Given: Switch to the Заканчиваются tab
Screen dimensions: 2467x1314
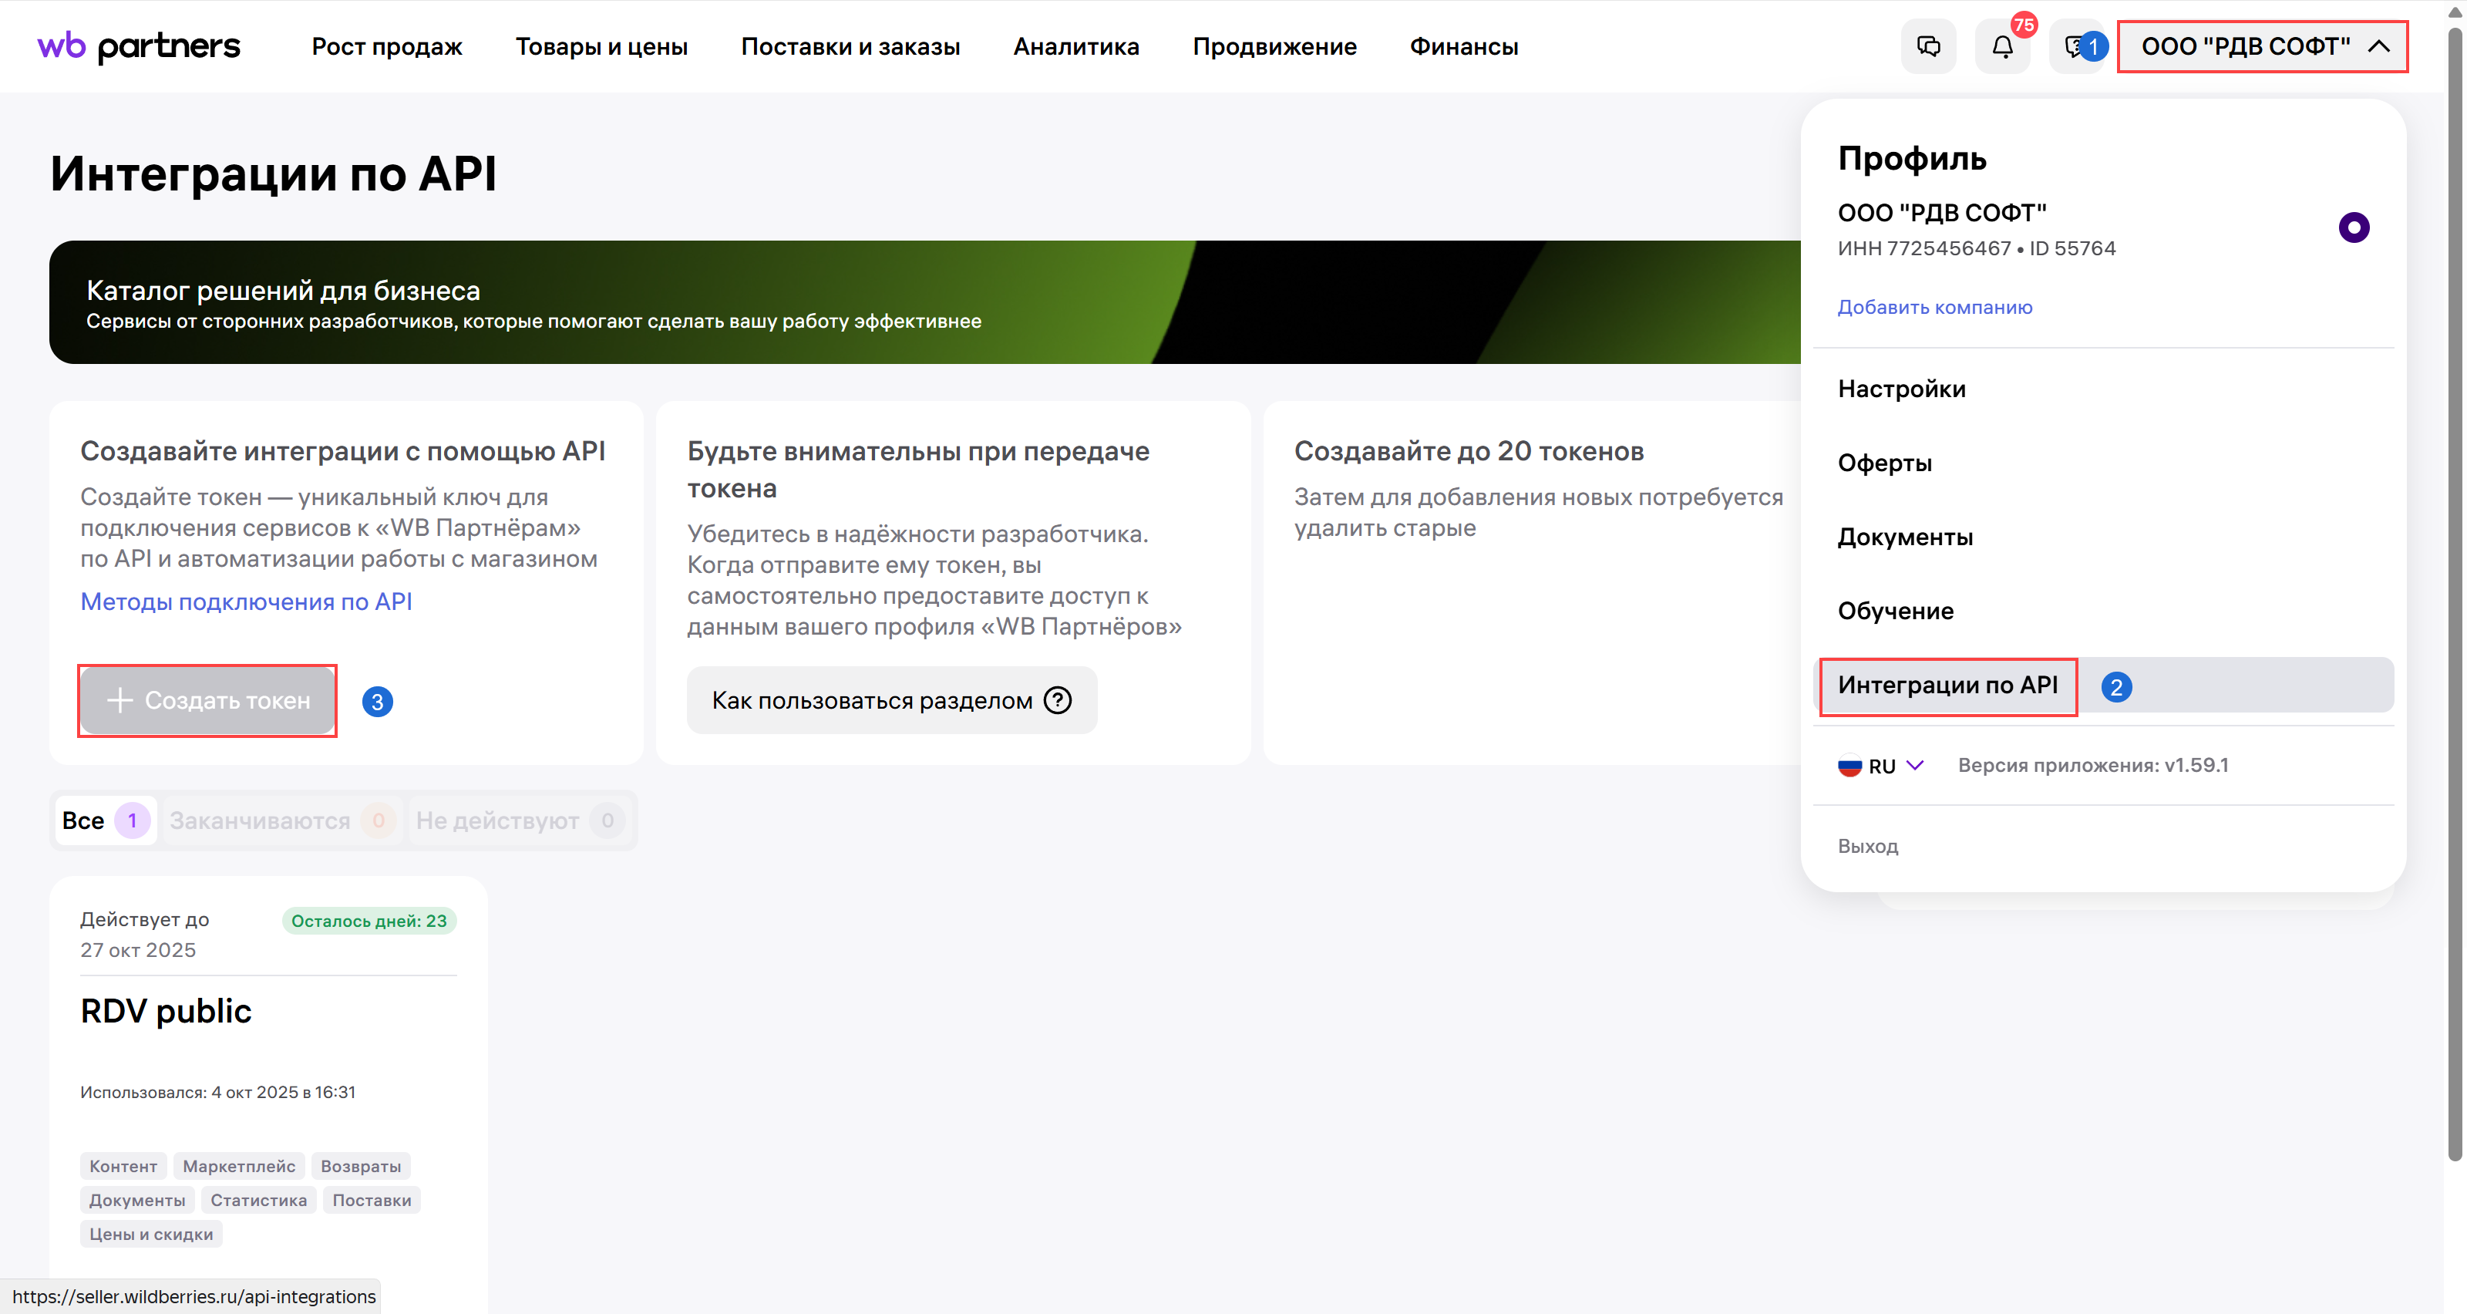Looking at the screenshot, I should pos(278,820).
